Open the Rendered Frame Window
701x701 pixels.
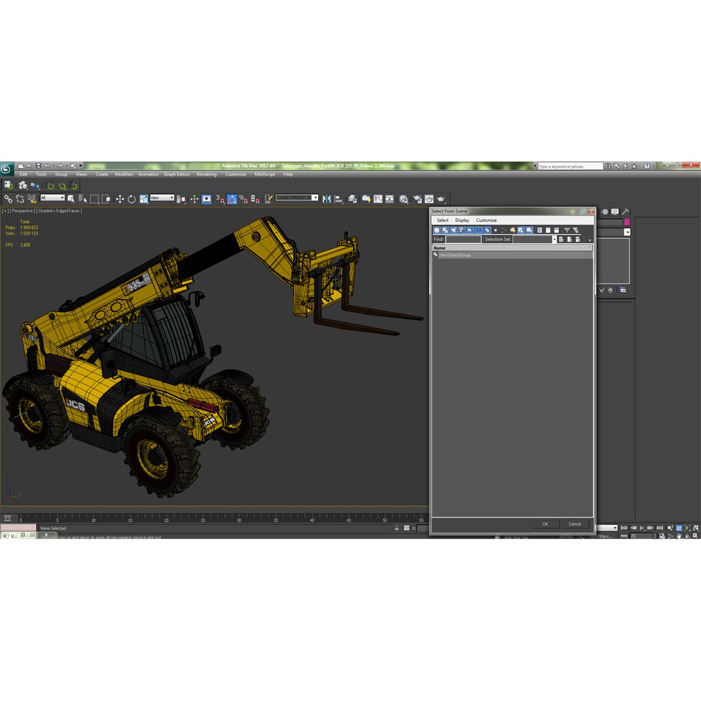(x=429, y=199)
